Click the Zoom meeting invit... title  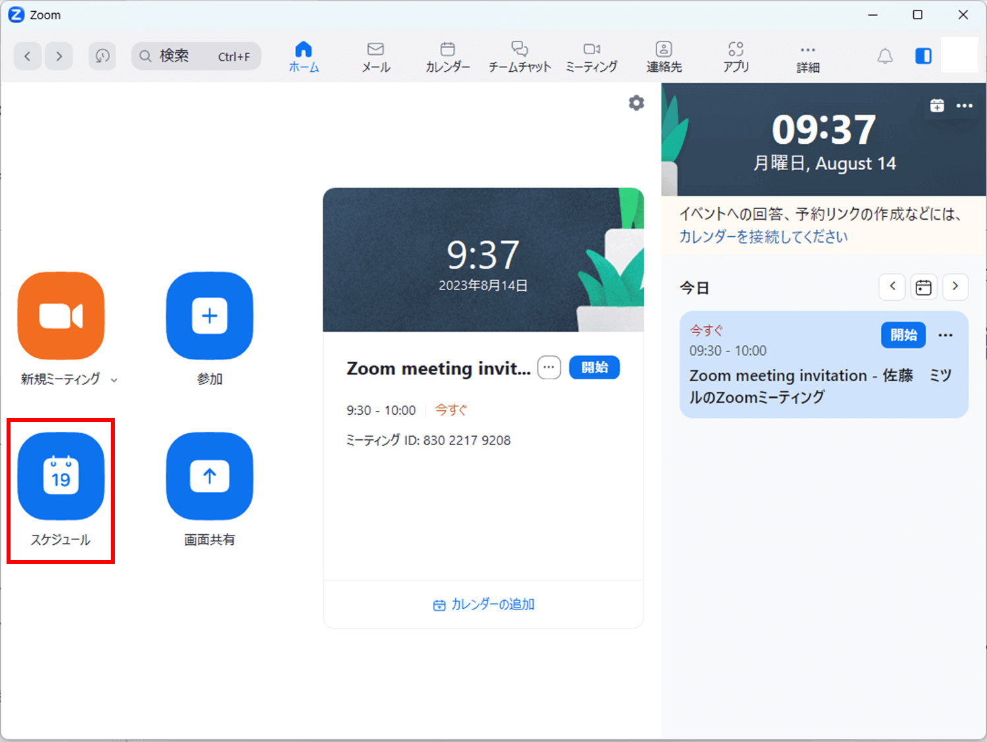[439, 368]
